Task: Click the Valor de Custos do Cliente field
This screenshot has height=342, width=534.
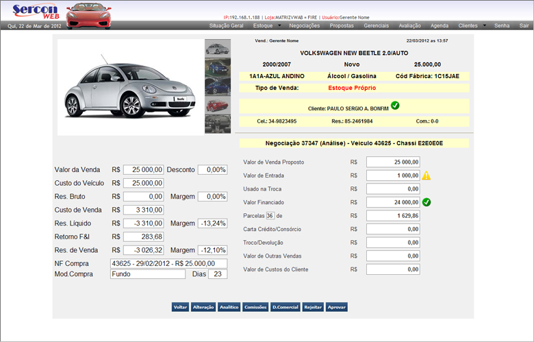Action: 393,269
